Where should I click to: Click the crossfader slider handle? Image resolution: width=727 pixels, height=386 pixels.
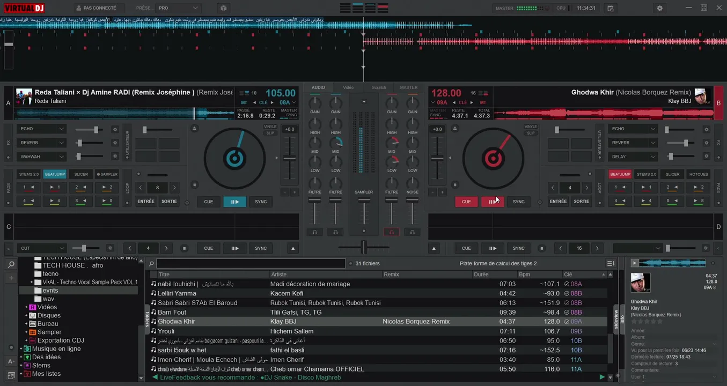click(x=364, y=247)
